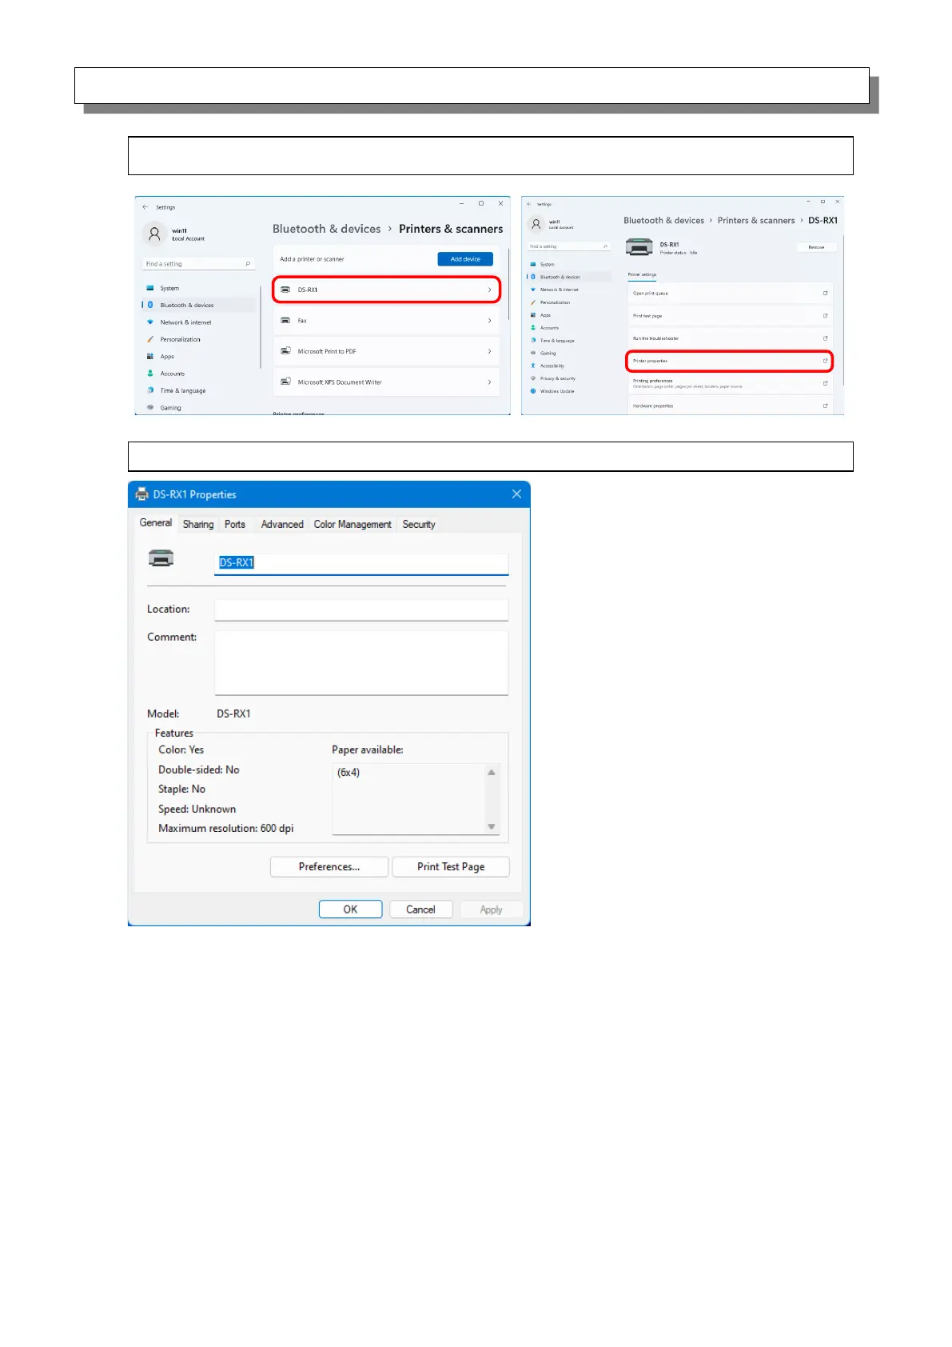Click Cancel in DS-RX1 Properties dialog
952x1347 pixels.
click(420, 909)
